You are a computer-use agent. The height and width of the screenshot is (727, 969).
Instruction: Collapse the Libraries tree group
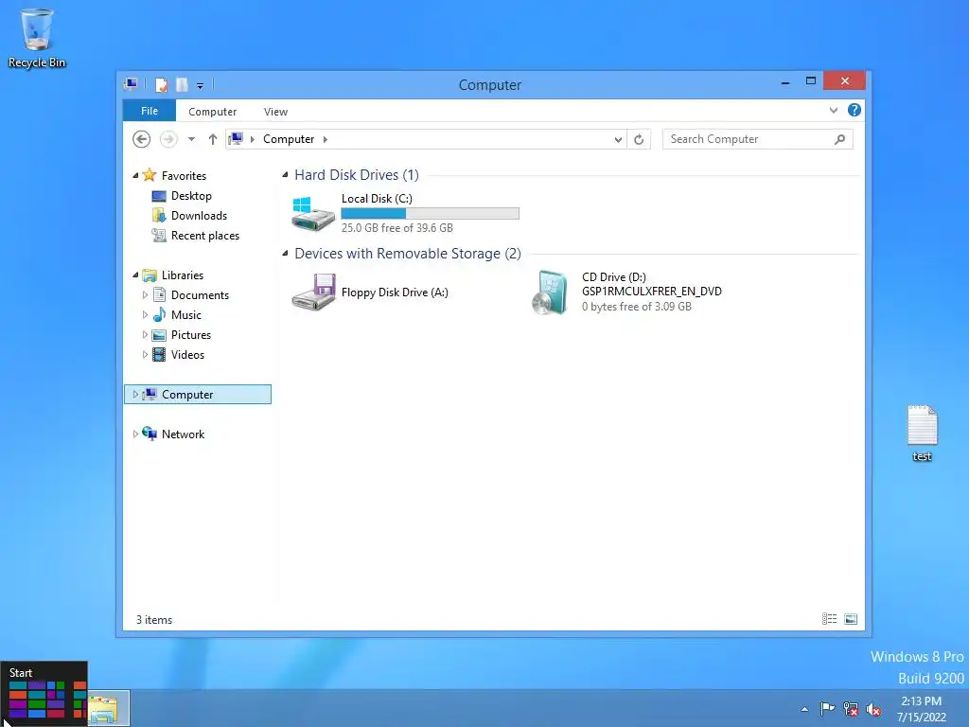135,275
